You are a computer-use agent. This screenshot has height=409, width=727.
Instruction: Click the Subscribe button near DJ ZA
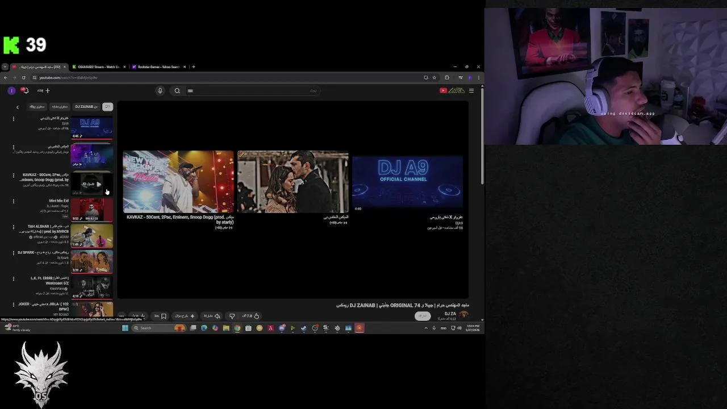(x=423, y=316)
